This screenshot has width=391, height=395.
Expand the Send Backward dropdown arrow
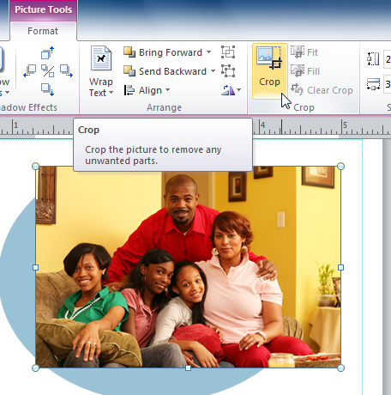[213, 71]
